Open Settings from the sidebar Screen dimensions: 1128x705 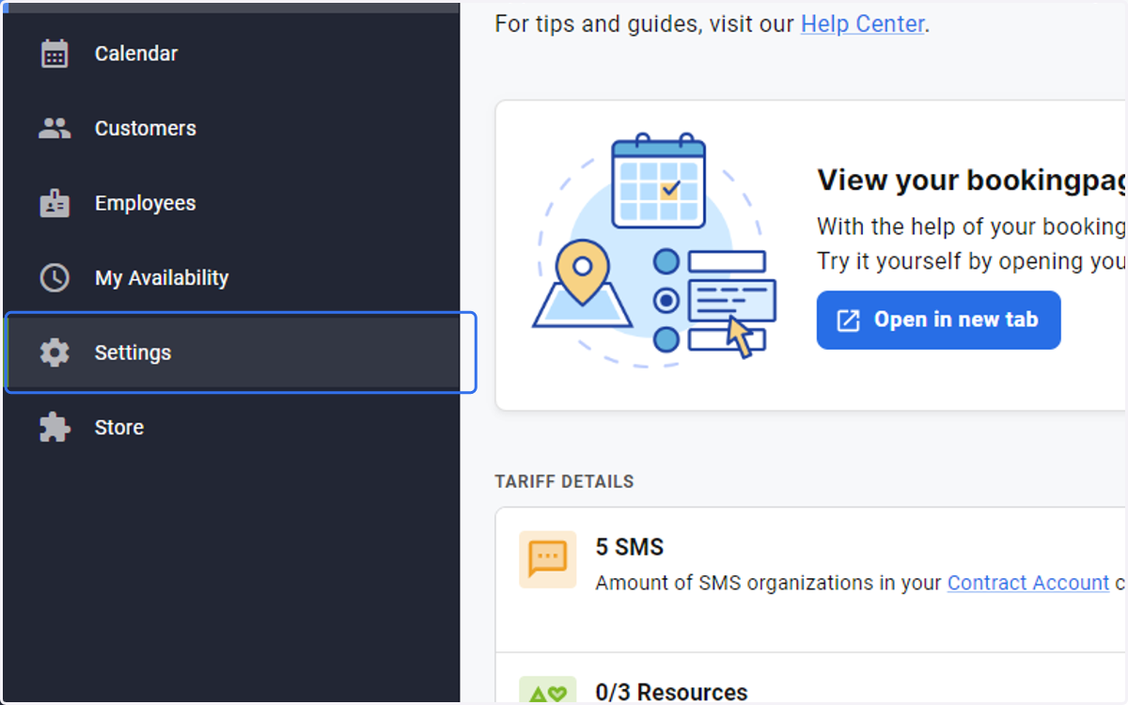coord(232,352)
